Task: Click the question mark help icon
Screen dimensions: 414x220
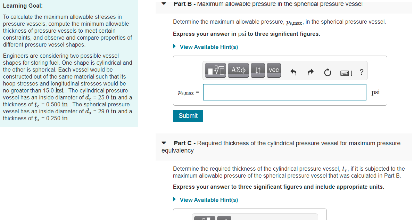Action: click(361, 72)
